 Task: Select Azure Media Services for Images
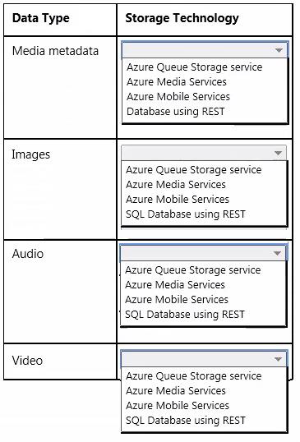[x=176, y=185]
